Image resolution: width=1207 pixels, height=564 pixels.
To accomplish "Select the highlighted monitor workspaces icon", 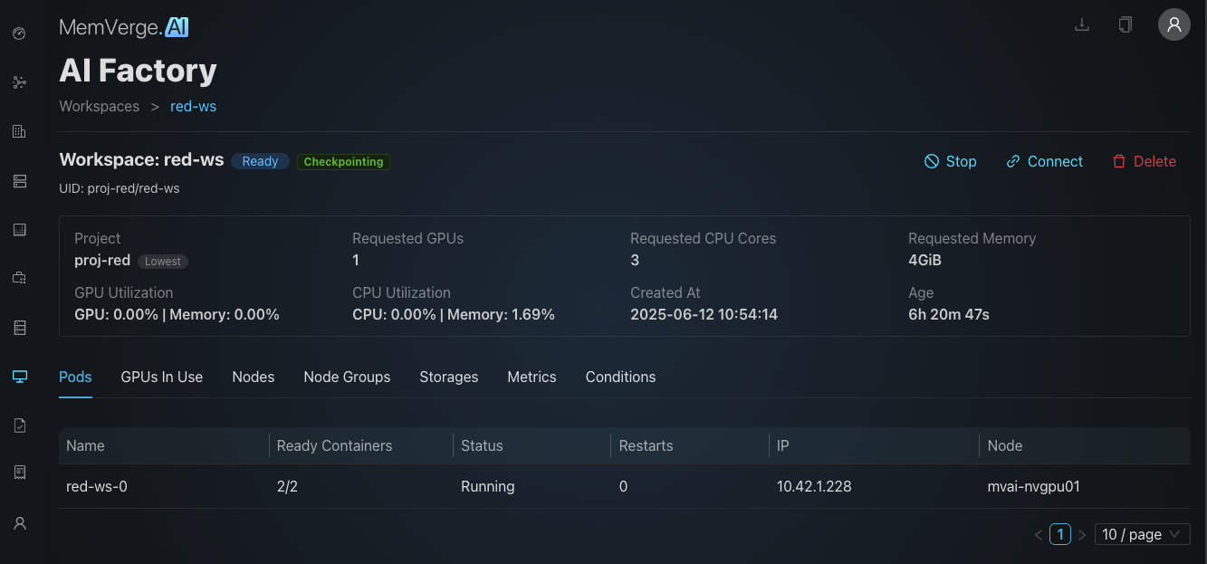I will (19, 376).
